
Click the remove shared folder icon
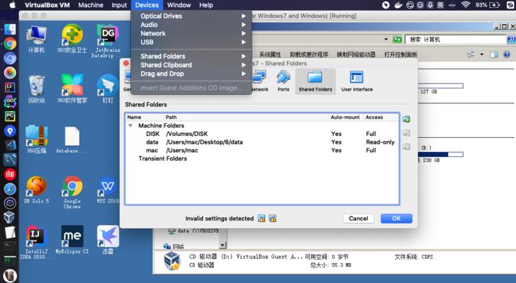click(406, 146)
